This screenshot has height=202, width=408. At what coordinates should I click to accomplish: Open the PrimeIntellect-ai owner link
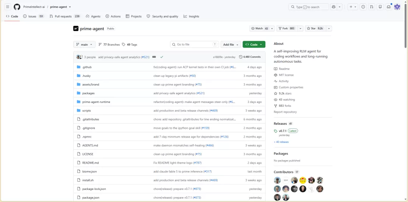34,7
